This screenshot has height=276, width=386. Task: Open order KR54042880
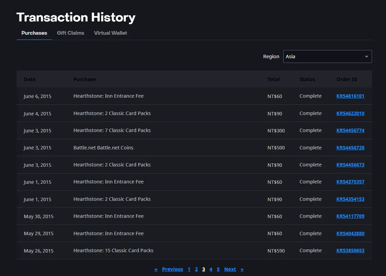click(350, 233)
